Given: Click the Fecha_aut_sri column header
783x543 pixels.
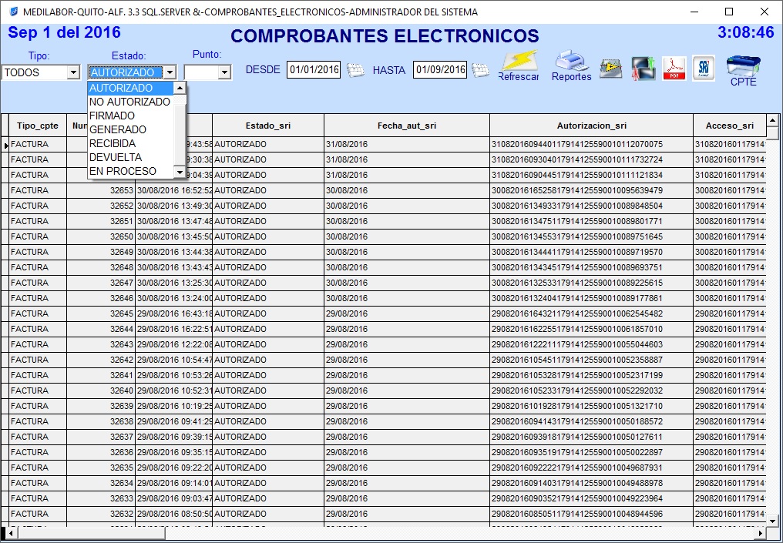Looking at the screenshot, I should coord(406,126).
